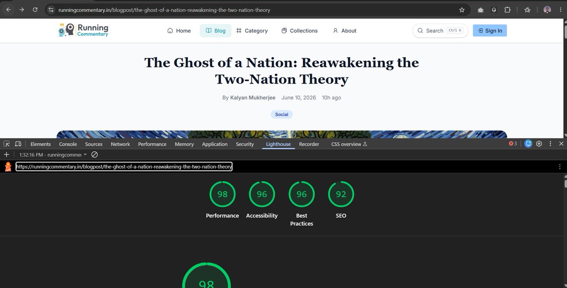Bookmark this page with the star icon
Image resolution: width=567 pixels, height=288 pixels.
[x=462, y=9]
